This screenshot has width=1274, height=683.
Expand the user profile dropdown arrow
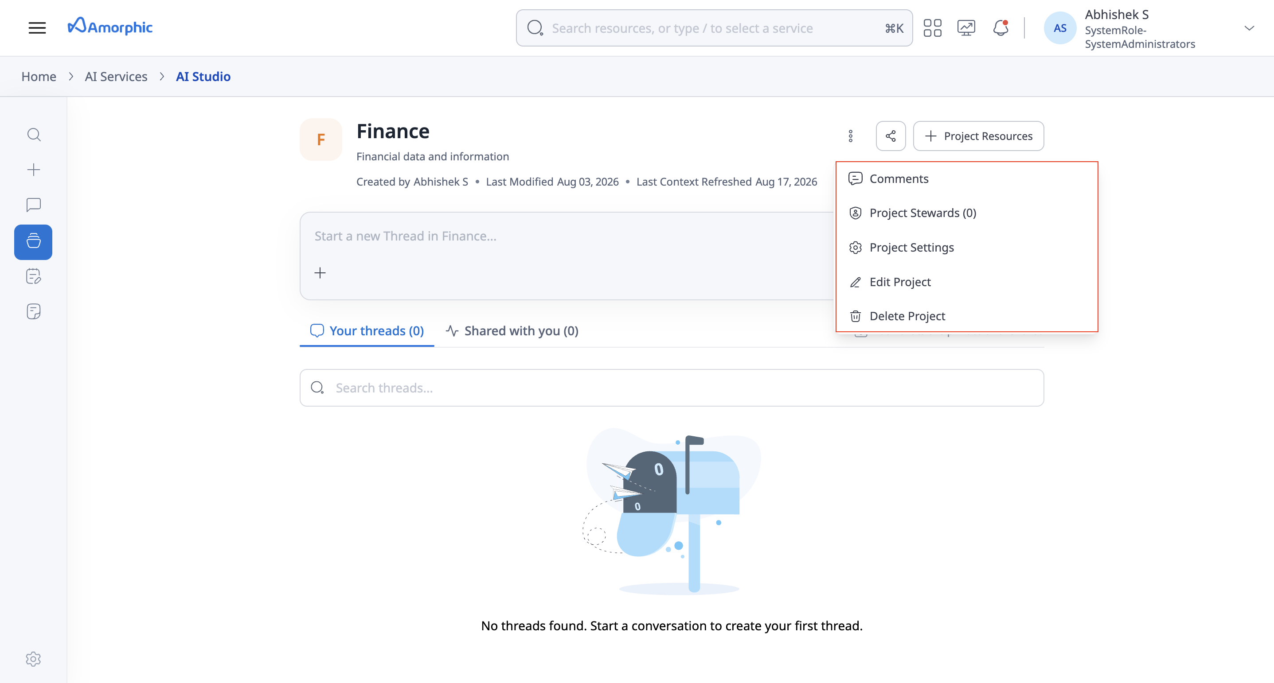(1249, 27)
